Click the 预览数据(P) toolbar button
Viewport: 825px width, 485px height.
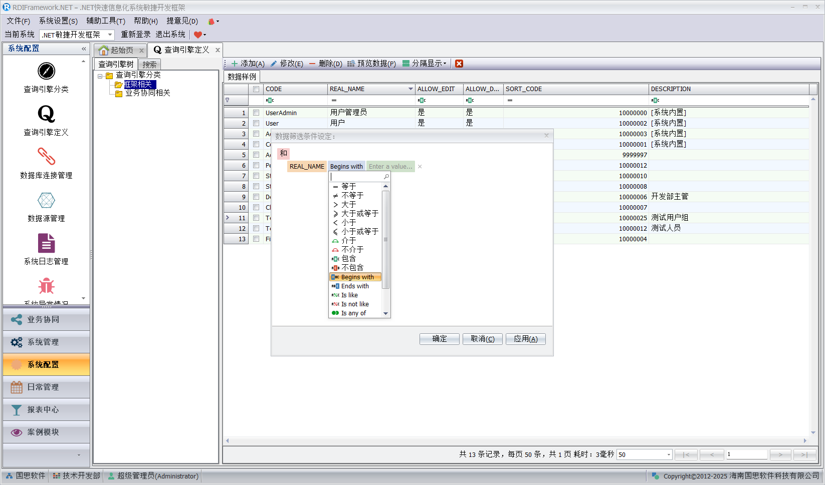coord(371,64)
